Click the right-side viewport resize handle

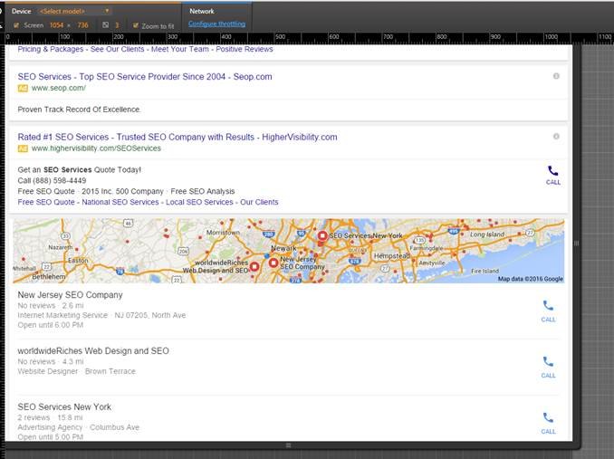[576, 244]
